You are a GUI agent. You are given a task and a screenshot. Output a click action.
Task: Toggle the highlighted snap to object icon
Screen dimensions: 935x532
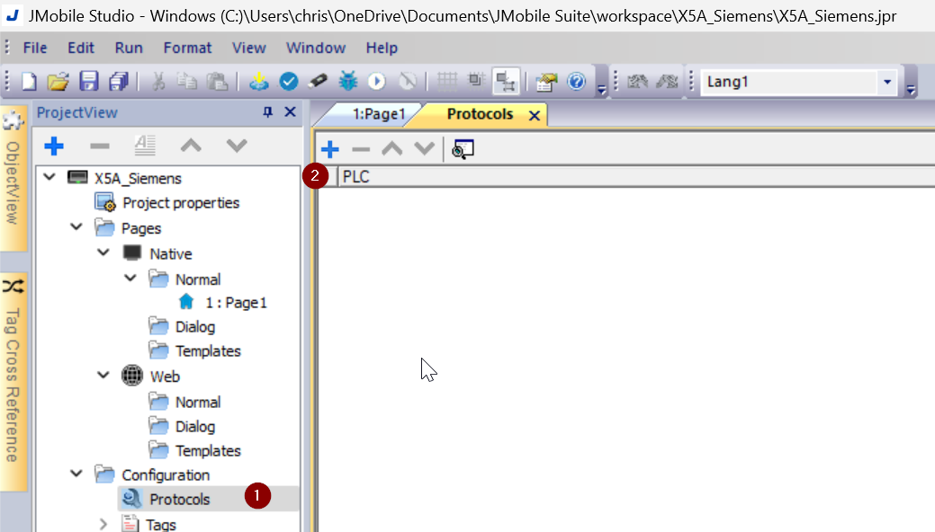point(506,82)
